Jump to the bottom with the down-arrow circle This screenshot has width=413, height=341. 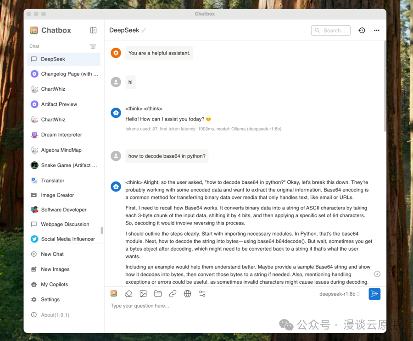tap(377, 274)
